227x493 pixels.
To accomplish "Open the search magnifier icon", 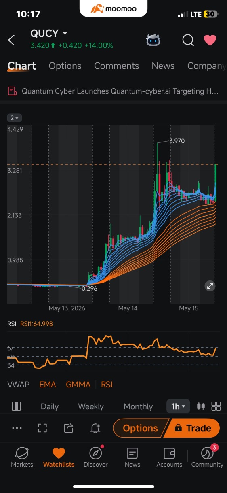I will click(188, 40).
